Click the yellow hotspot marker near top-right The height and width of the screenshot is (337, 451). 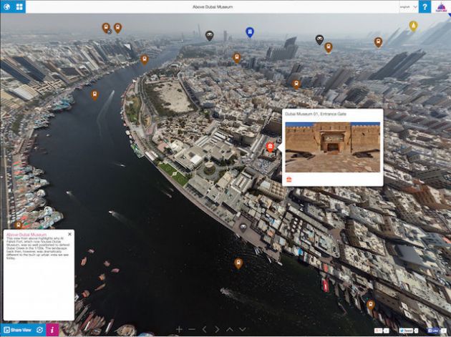412,26
